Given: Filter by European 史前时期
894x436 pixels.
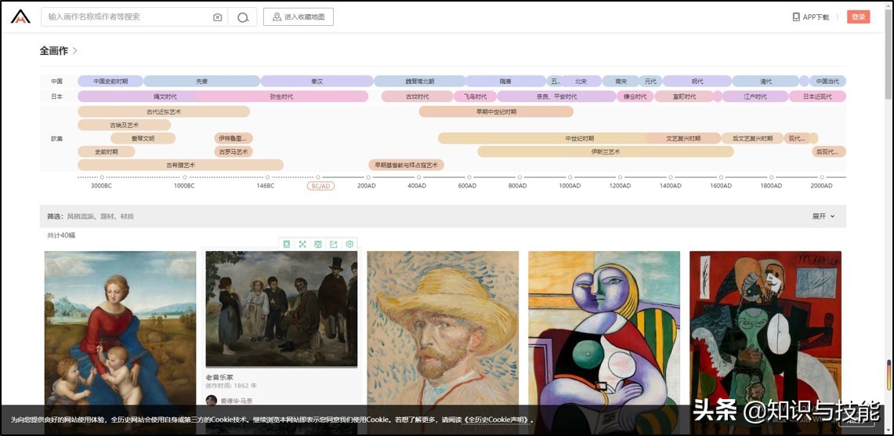Looking at the screenshot, I should click(107, 152).
